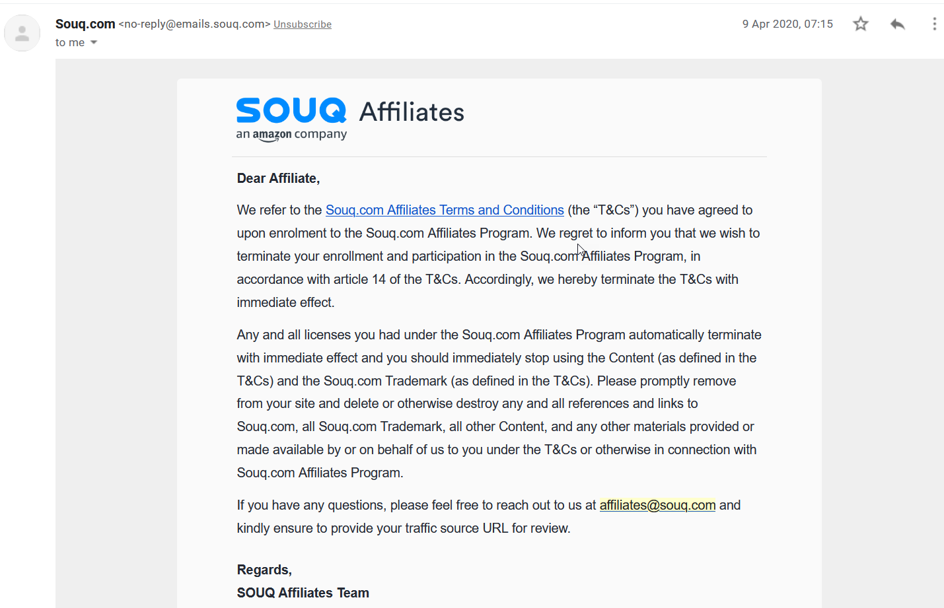Click the "to me" recipient label
Viewport: 944px width, 608px height.
tap(70, 42)
